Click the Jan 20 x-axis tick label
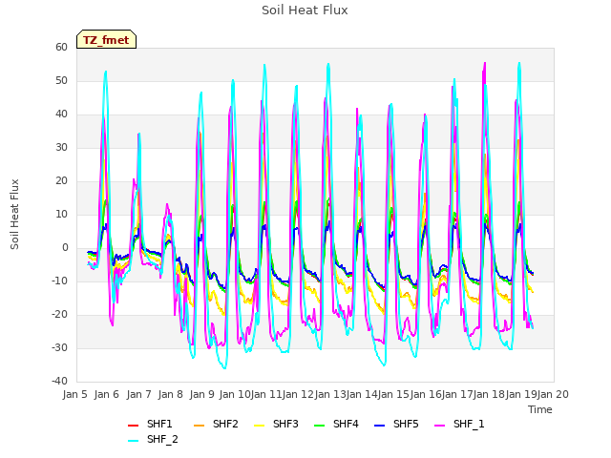 [x=553, y=394]
